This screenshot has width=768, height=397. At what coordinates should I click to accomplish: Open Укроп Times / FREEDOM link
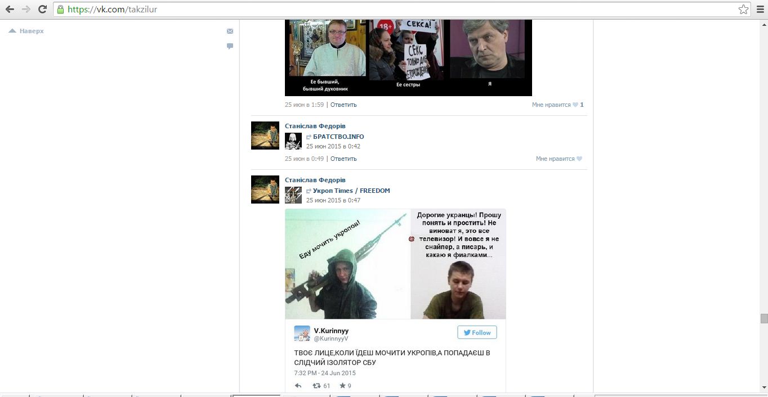[351, 191]
